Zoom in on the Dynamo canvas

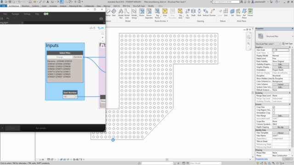click(x=102, y=38)
